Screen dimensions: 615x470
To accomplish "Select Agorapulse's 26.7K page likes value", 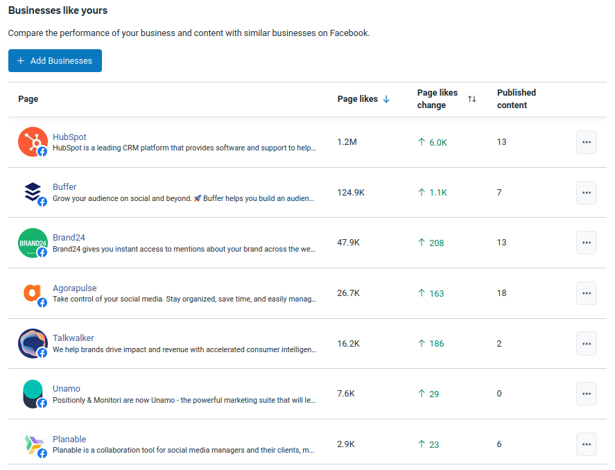I will [348, 293].
